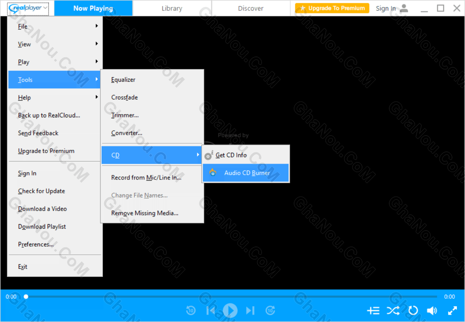Toggle shuffle playback
Image resolution: width=465 pixels, height=322 pixels.
(393, 311)
